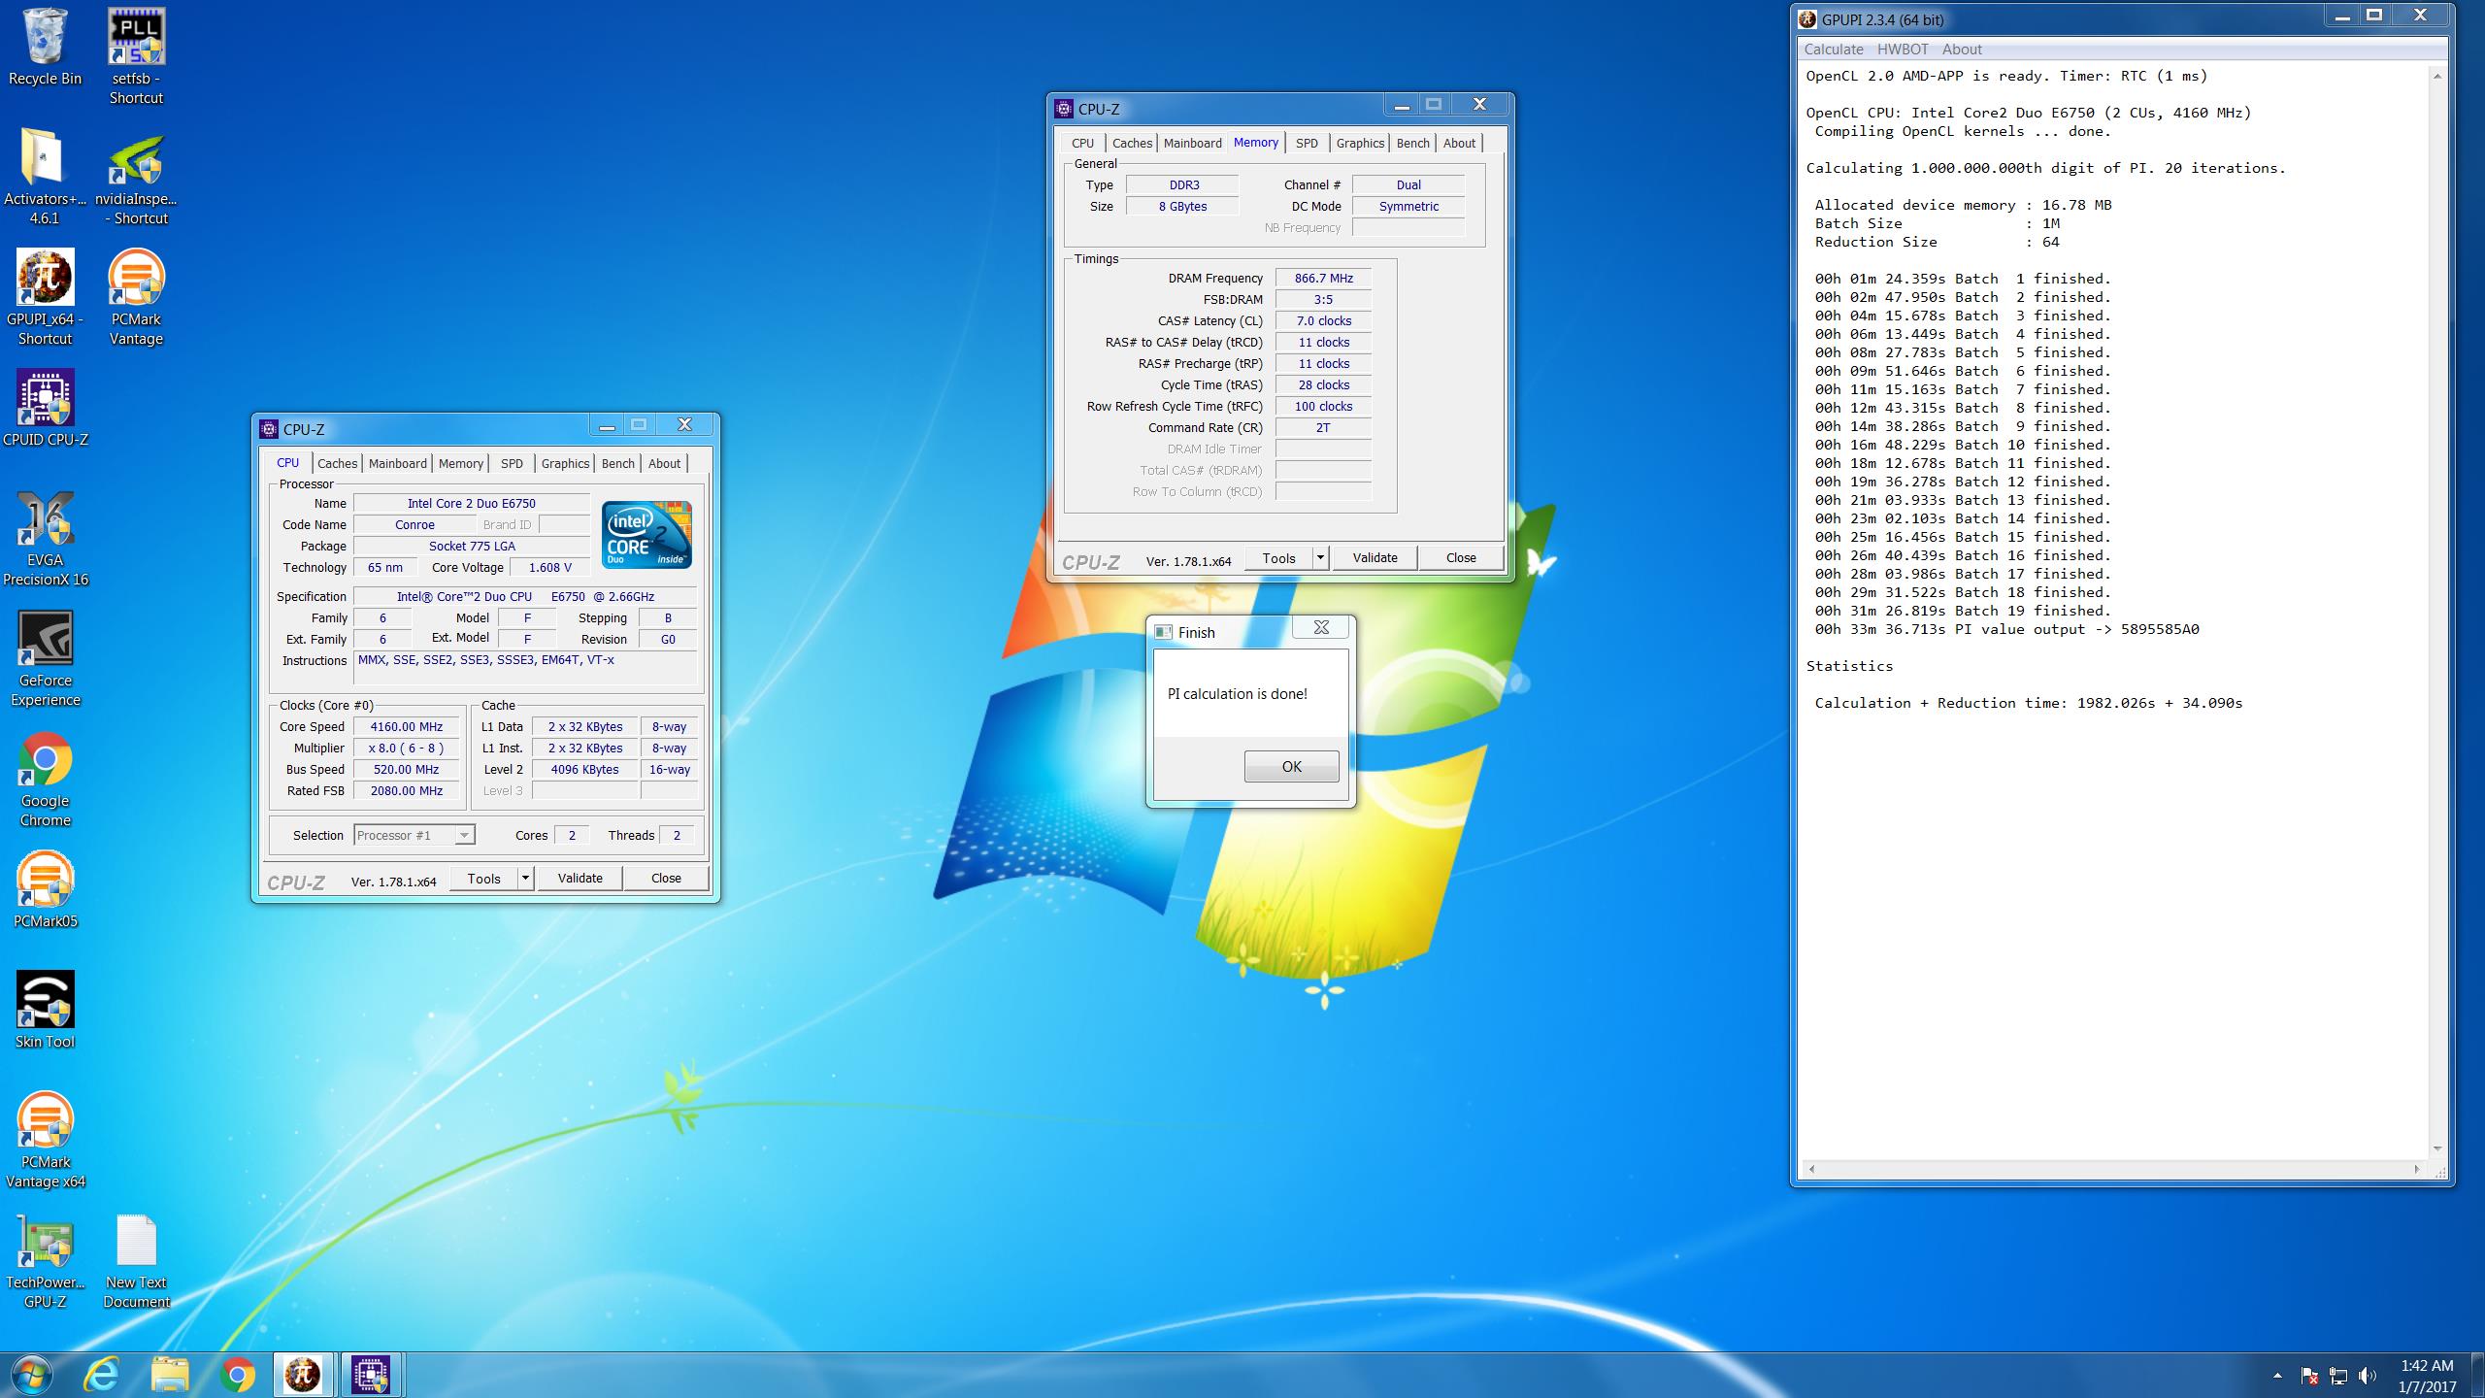Viewport: 2485px width, 1398px height.
Task: Open About menu in GPUPI
Action: pos(1962,50)
